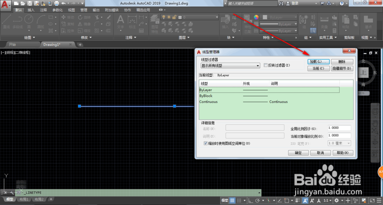Click the New drawing icon in quick access toolbar
Image resolution: width=383 pixels, height=205 pixels.
coord(16,3)
